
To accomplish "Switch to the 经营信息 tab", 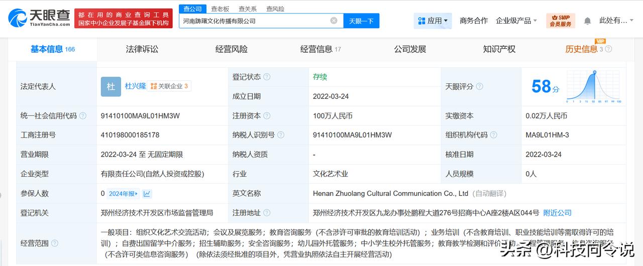I will coord(320,49).
